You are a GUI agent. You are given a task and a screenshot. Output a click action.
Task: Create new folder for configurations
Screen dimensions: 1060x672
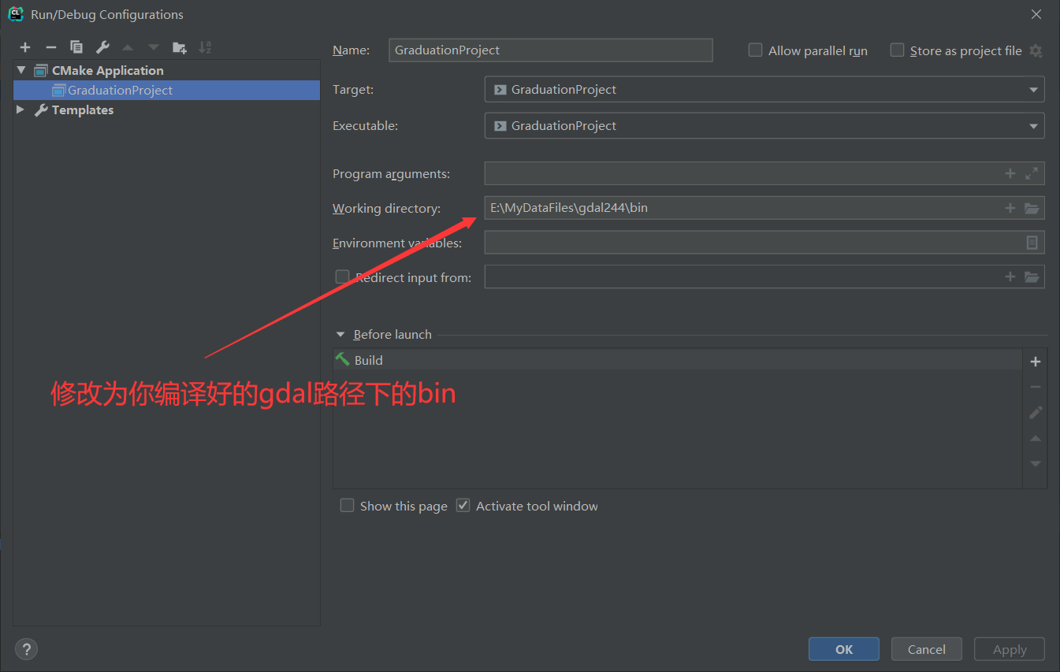tap(180, 47)
